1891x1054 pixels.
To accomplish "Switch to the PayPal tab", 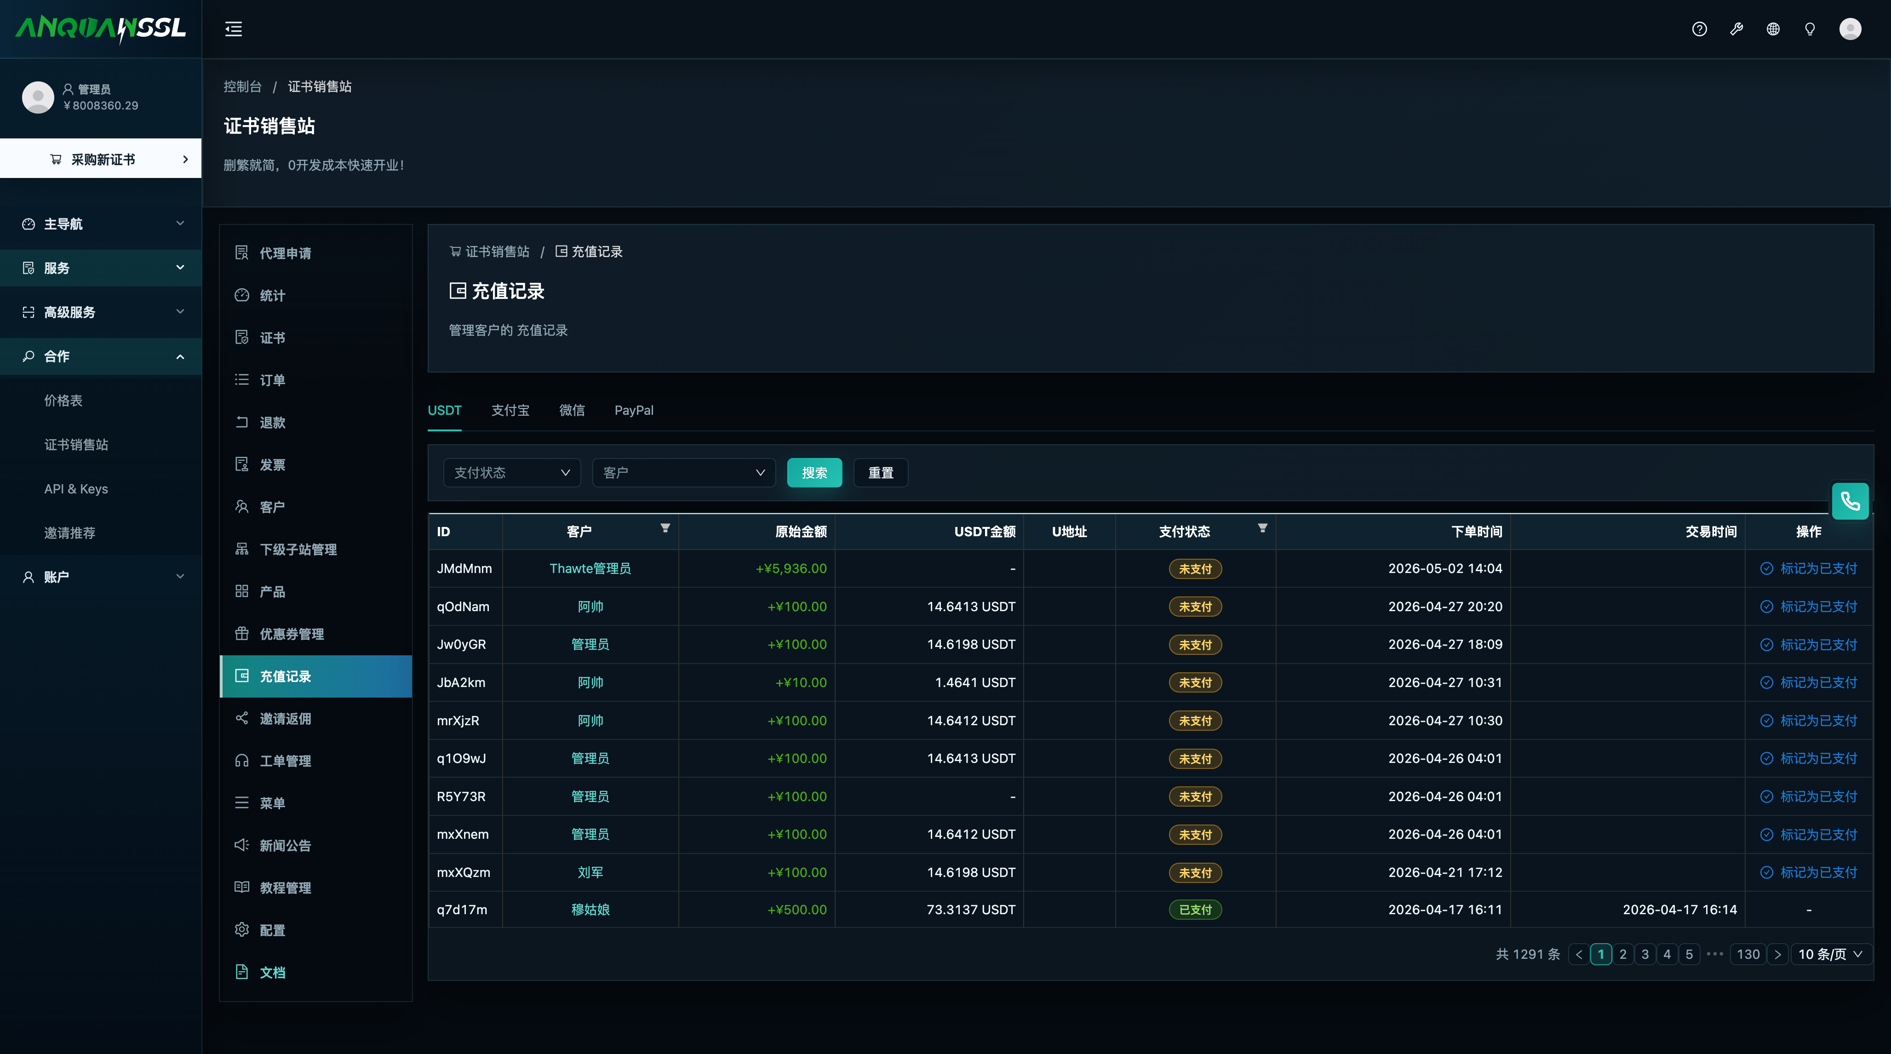I will (x=634, y=410).
